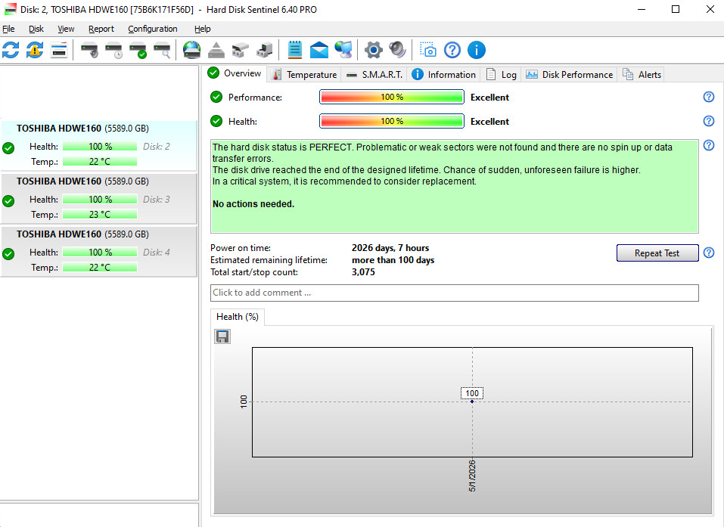The image size is (724, 527).
Task: Select TOSHIBA HDWE160 Disk 3 in list
Action: (x=99, y=198)
